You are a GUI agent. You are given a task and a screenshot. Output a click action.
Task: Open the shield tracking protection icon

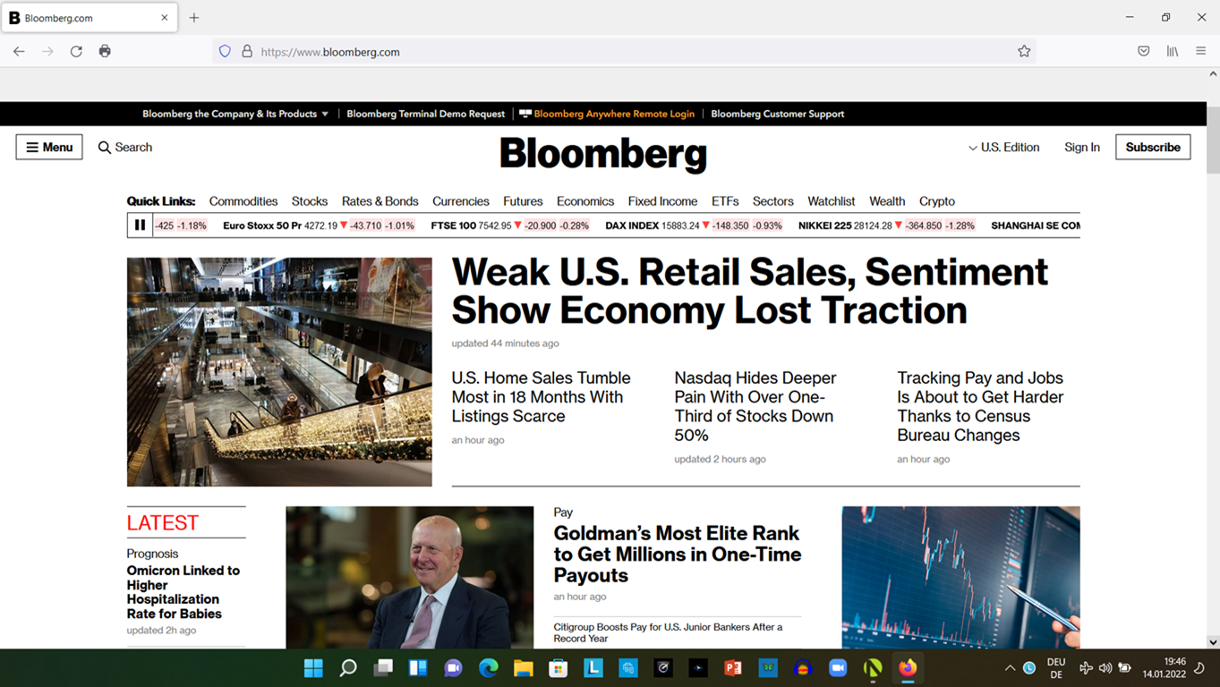(225, 52)
